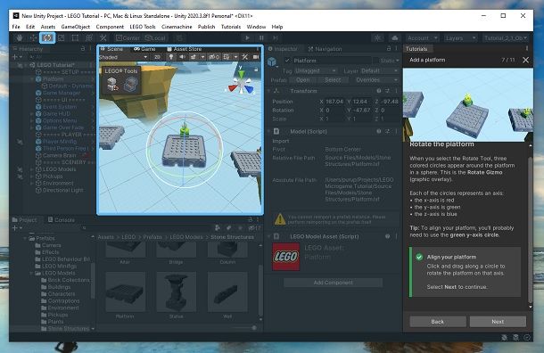Select the Transform tool in toolbar
The image size is (544, 353).
coord(89,37)
